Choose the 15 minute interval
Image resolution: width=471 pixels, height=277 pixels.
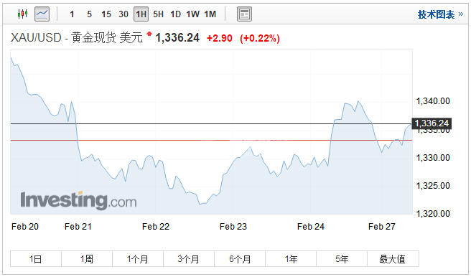coord(106,14)
